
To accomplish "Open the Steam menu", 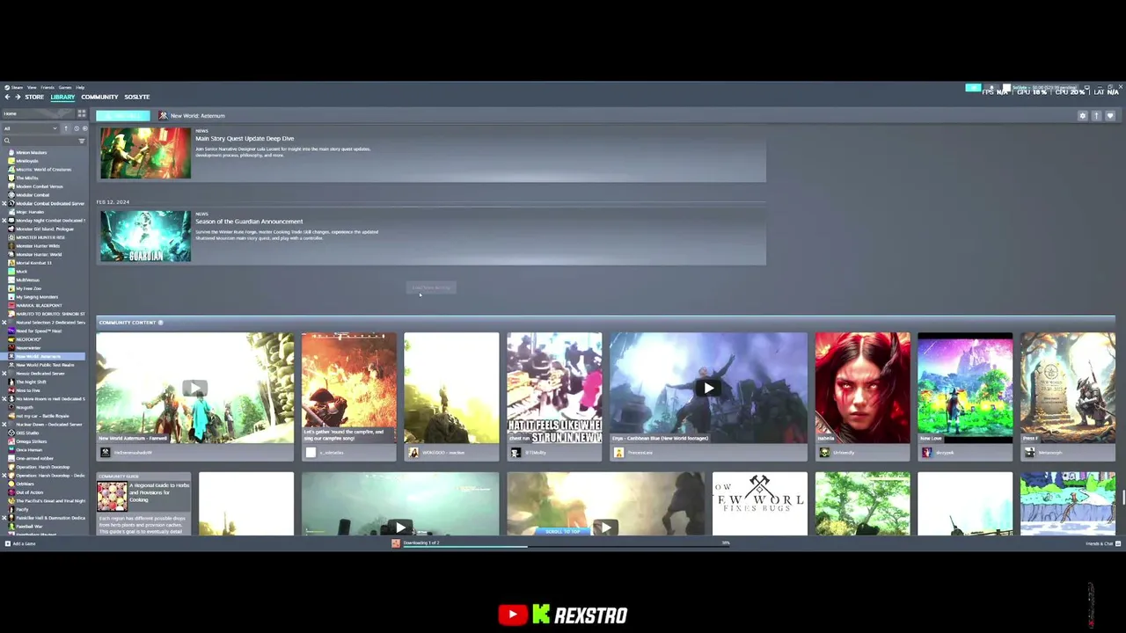I will [x=17, y=87].
